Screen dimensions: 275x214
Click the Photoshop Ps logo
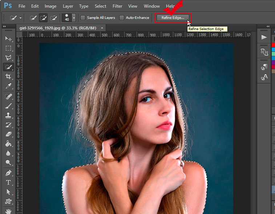pos(8,5)
